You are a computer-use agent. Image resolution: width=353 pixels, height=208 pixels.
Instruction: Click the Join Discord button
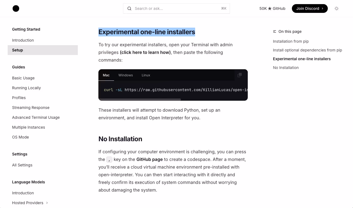tap(310, 8)
